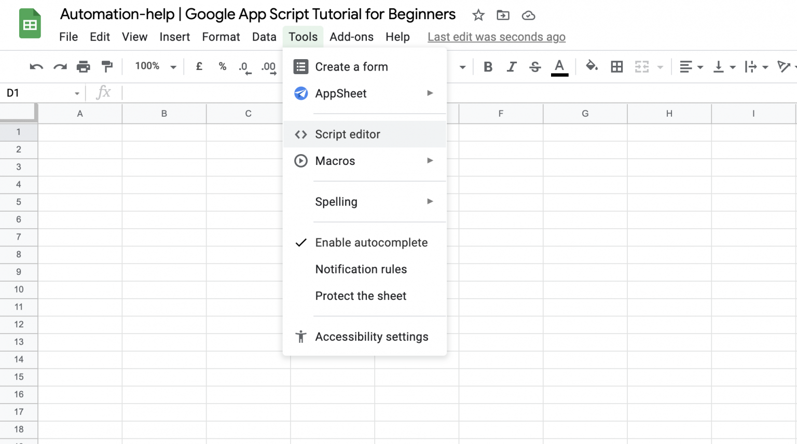Toggle strikethrough formatting
Screen dimensions: 797x444
click(535, 66)
